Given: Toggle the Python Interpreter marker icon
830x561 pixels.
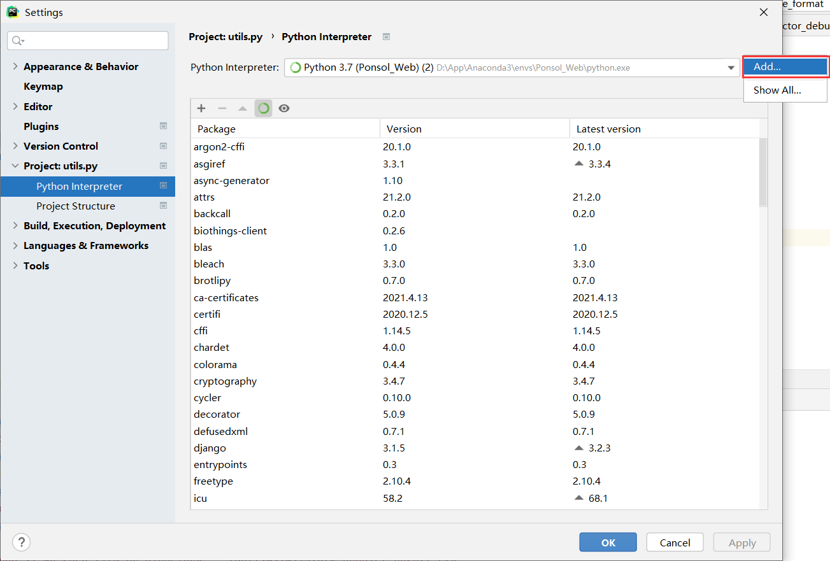Looking at the screenshot, I should [x=164, y=186].
